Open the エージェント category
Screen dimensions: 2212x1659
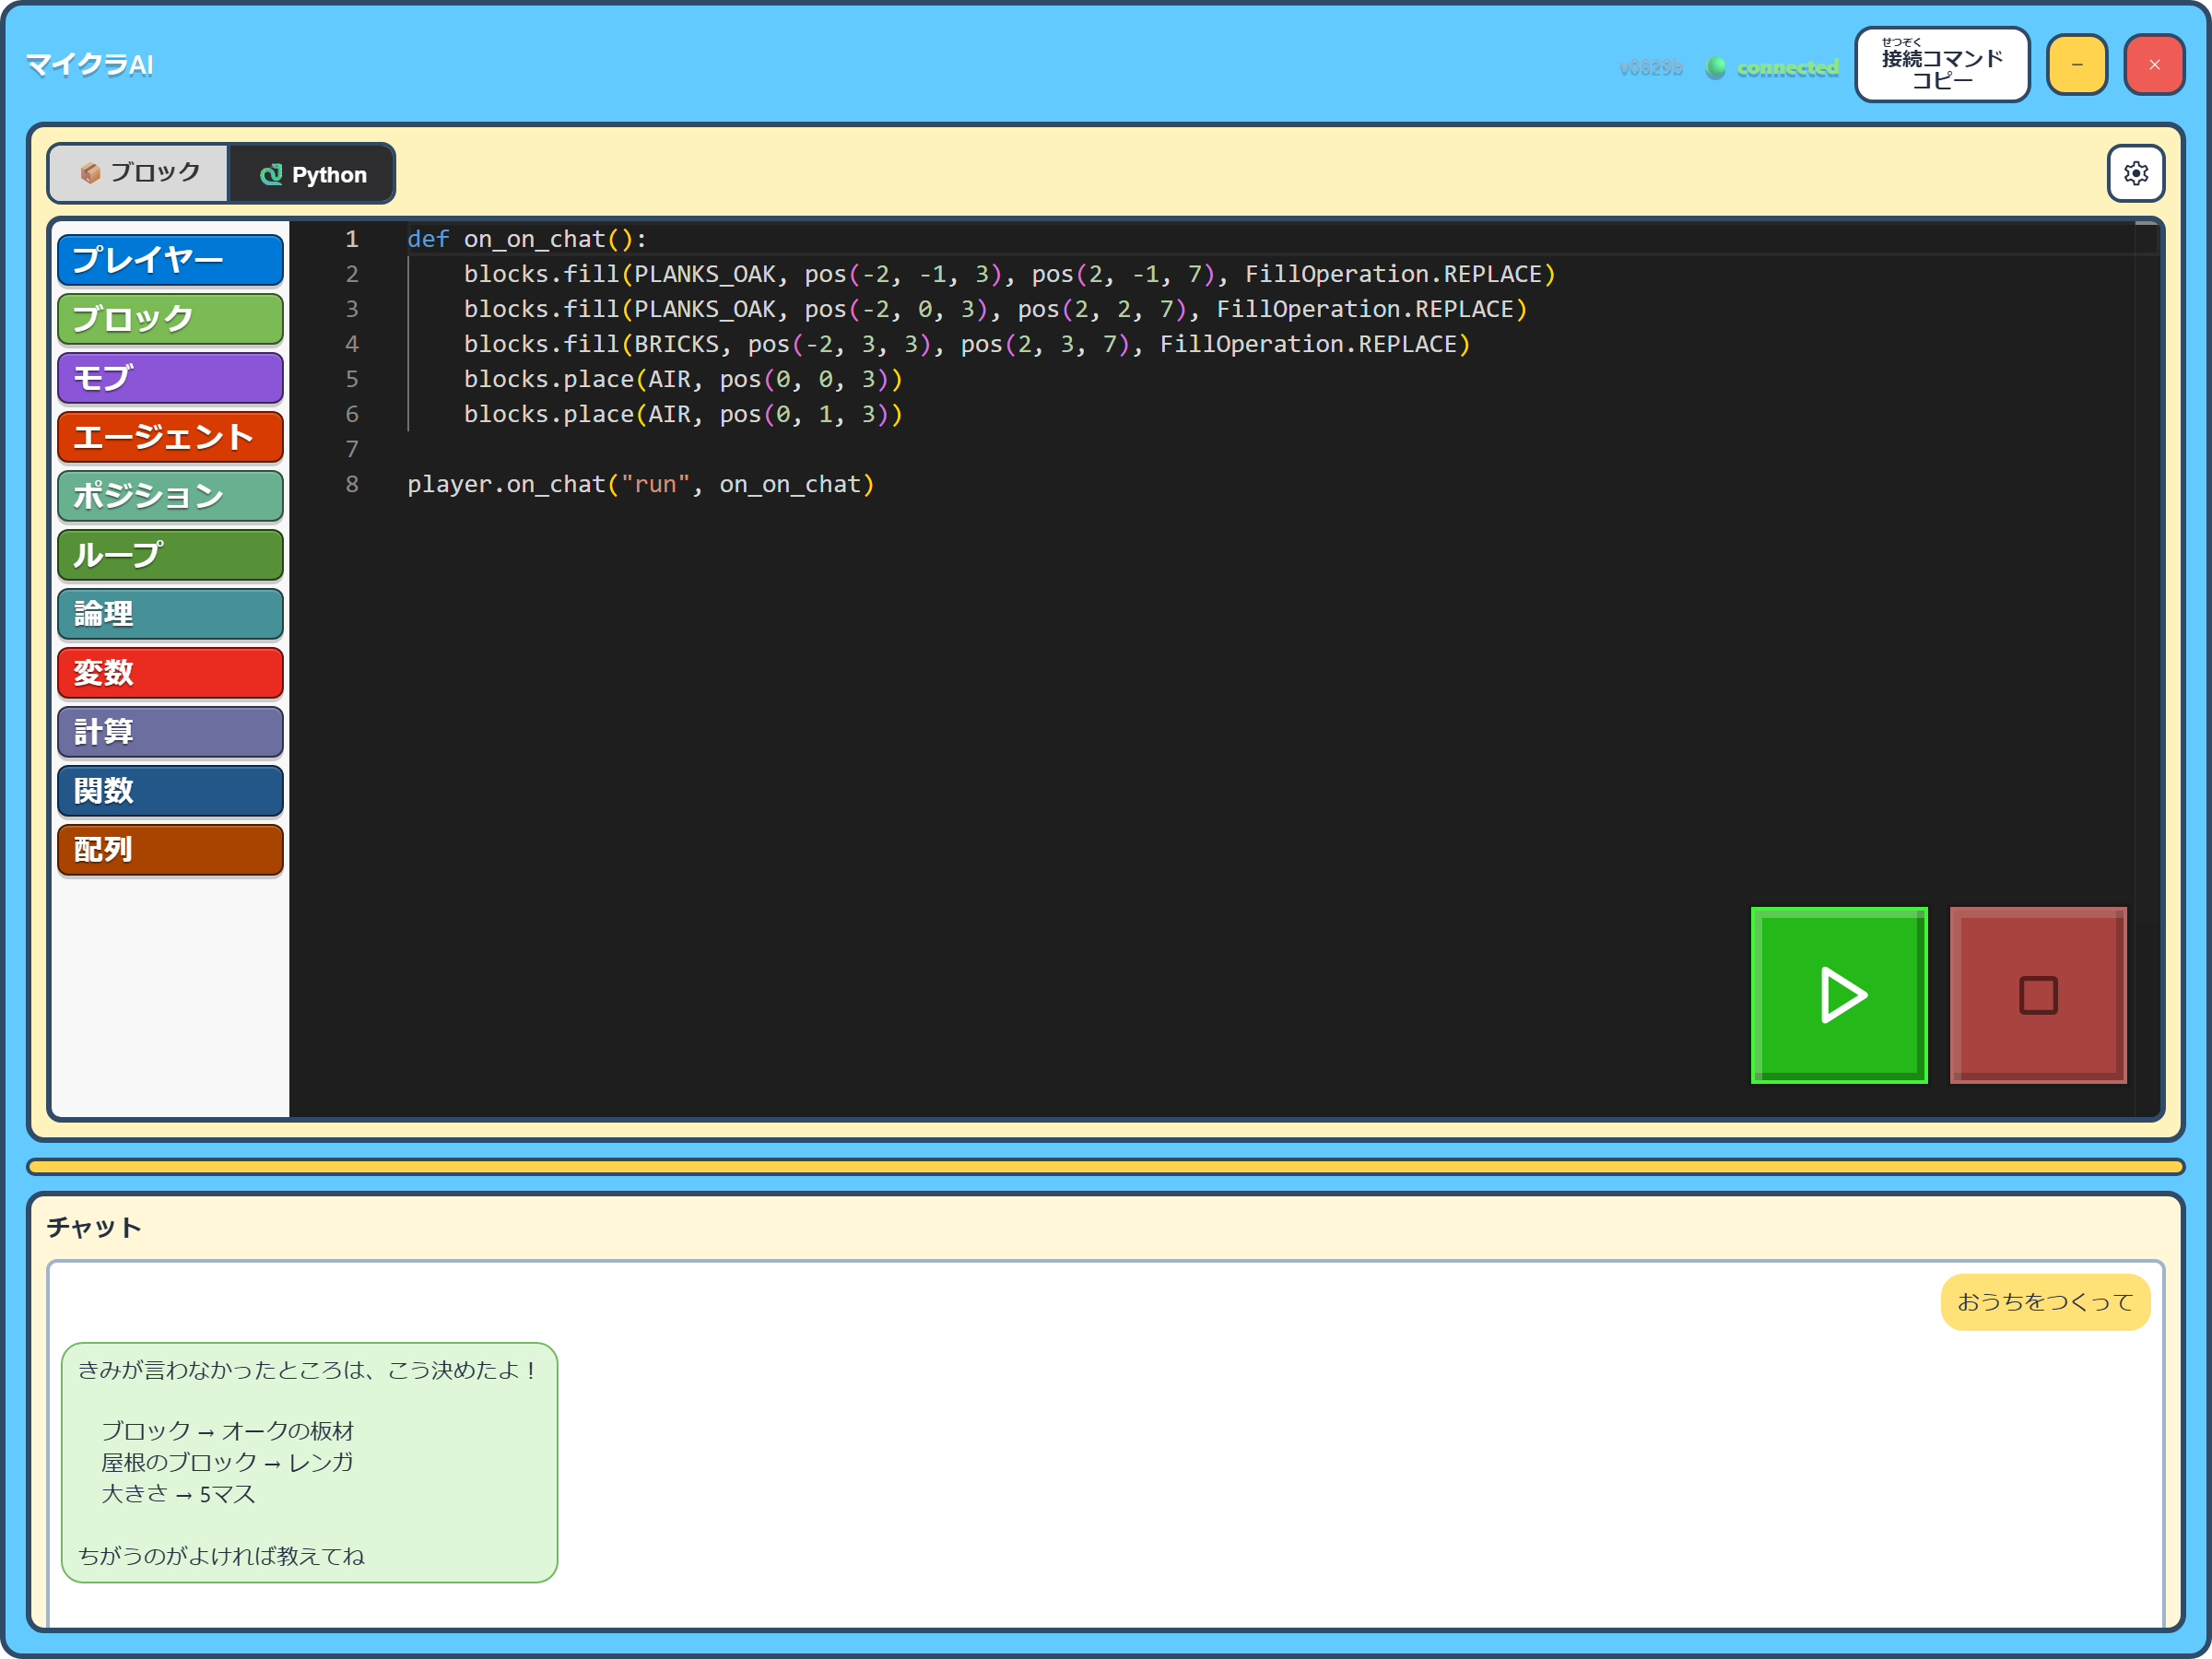click(x=170, y=437)
